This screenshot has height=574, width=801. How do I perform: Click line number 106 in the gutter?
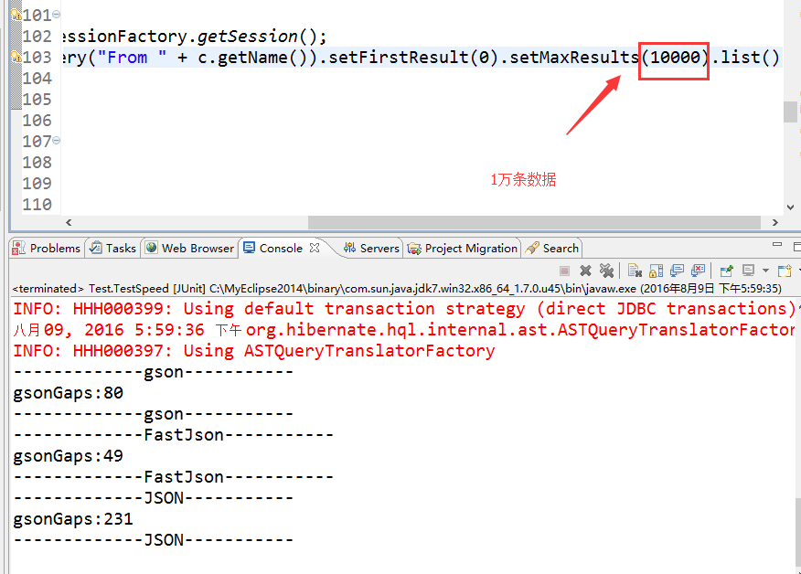click(37, 120)
